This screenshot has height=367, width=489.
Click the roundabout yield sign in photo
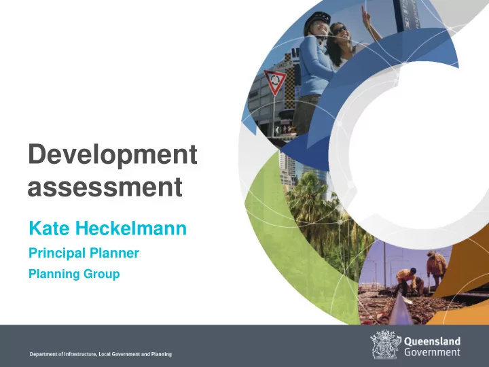(x=275, y=82)
